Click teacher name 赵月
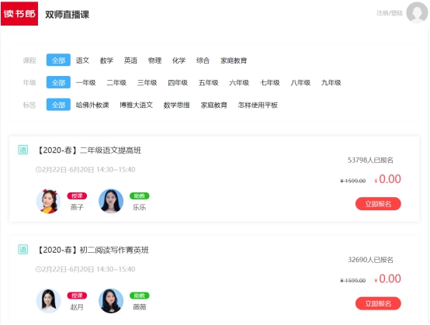The height and width of the screenshot is (325, 430). [x=77, y=307]
